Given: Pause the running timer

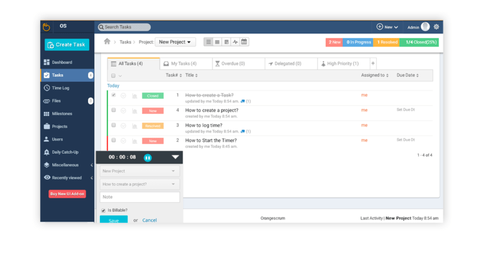Looking at the screenshot, I should pos(148,157).
